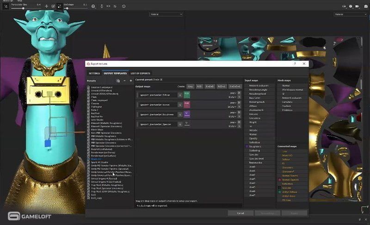Image resolution: width=370 pixels, height=225 pixels.
Task: Edit the Diffuse output map name field
Action: click(x=158, y=95)
